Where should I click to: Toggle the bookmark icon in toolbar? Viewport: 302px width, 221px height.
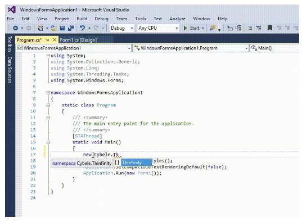[x=270, y=28]
